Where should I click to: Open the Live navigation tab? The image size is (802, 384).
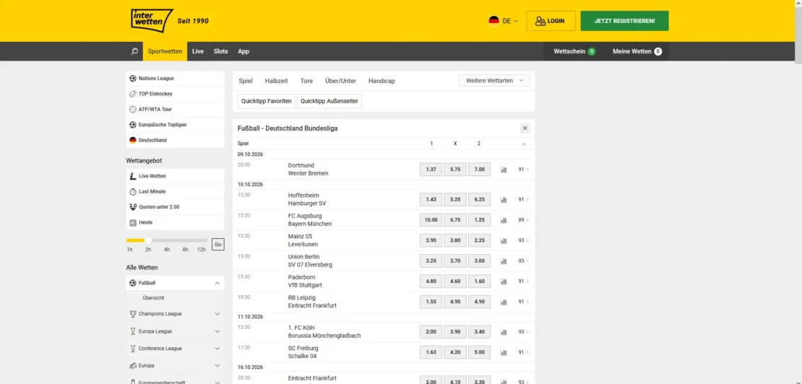click(198, 51)
